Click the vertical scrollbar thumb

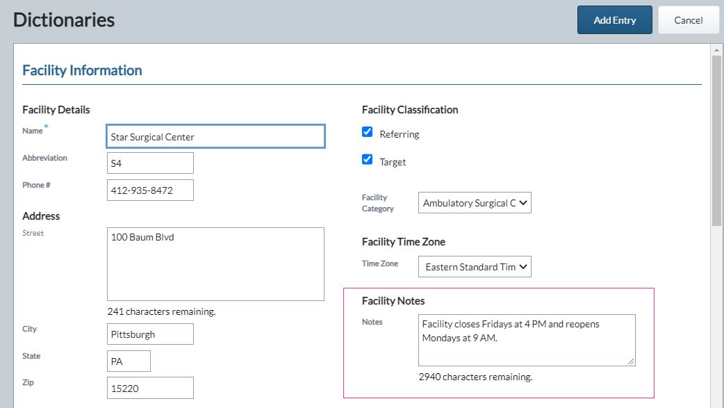tap(716, 141)
